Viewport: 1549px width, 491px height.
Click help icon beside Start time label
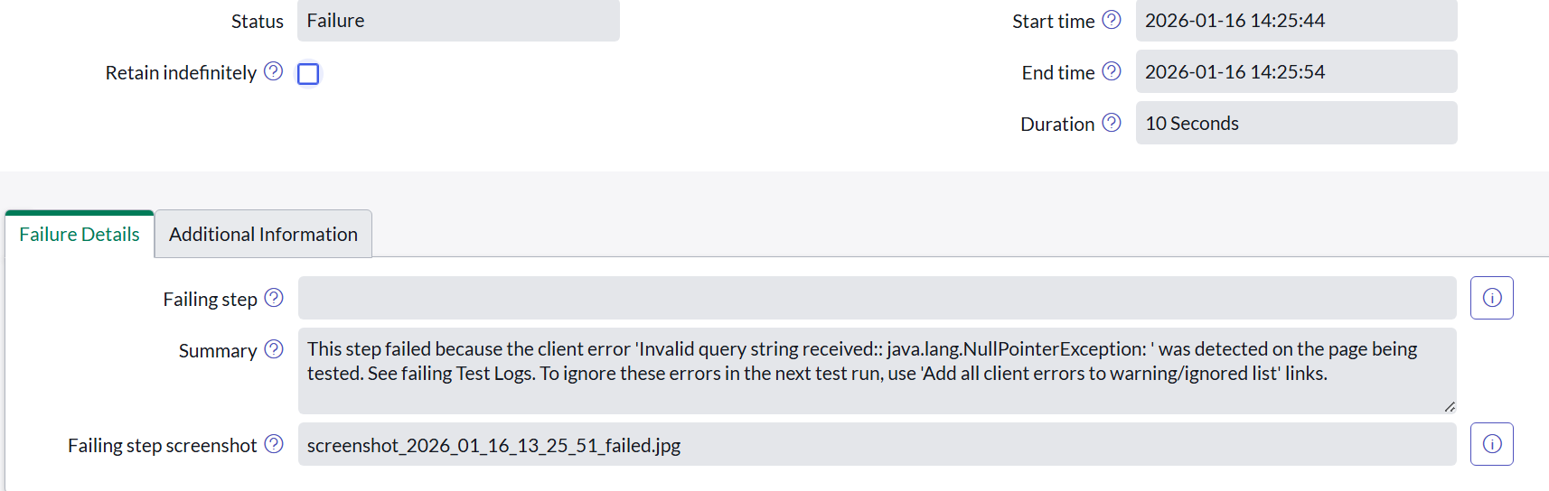[x=1112, y=20]
